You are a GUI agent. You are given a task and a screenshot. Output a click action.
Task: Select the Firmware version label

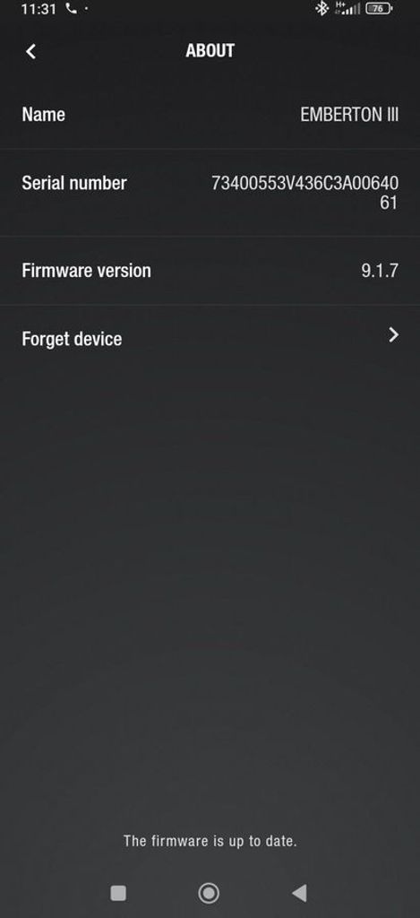86,271
